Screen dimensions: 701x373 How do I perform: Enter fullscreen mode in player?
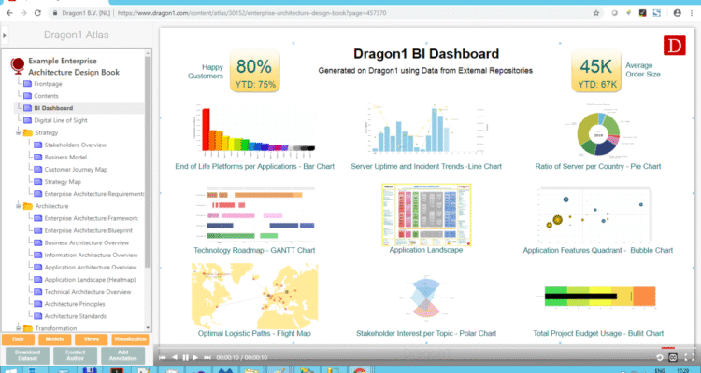click(x=690, y=357)
